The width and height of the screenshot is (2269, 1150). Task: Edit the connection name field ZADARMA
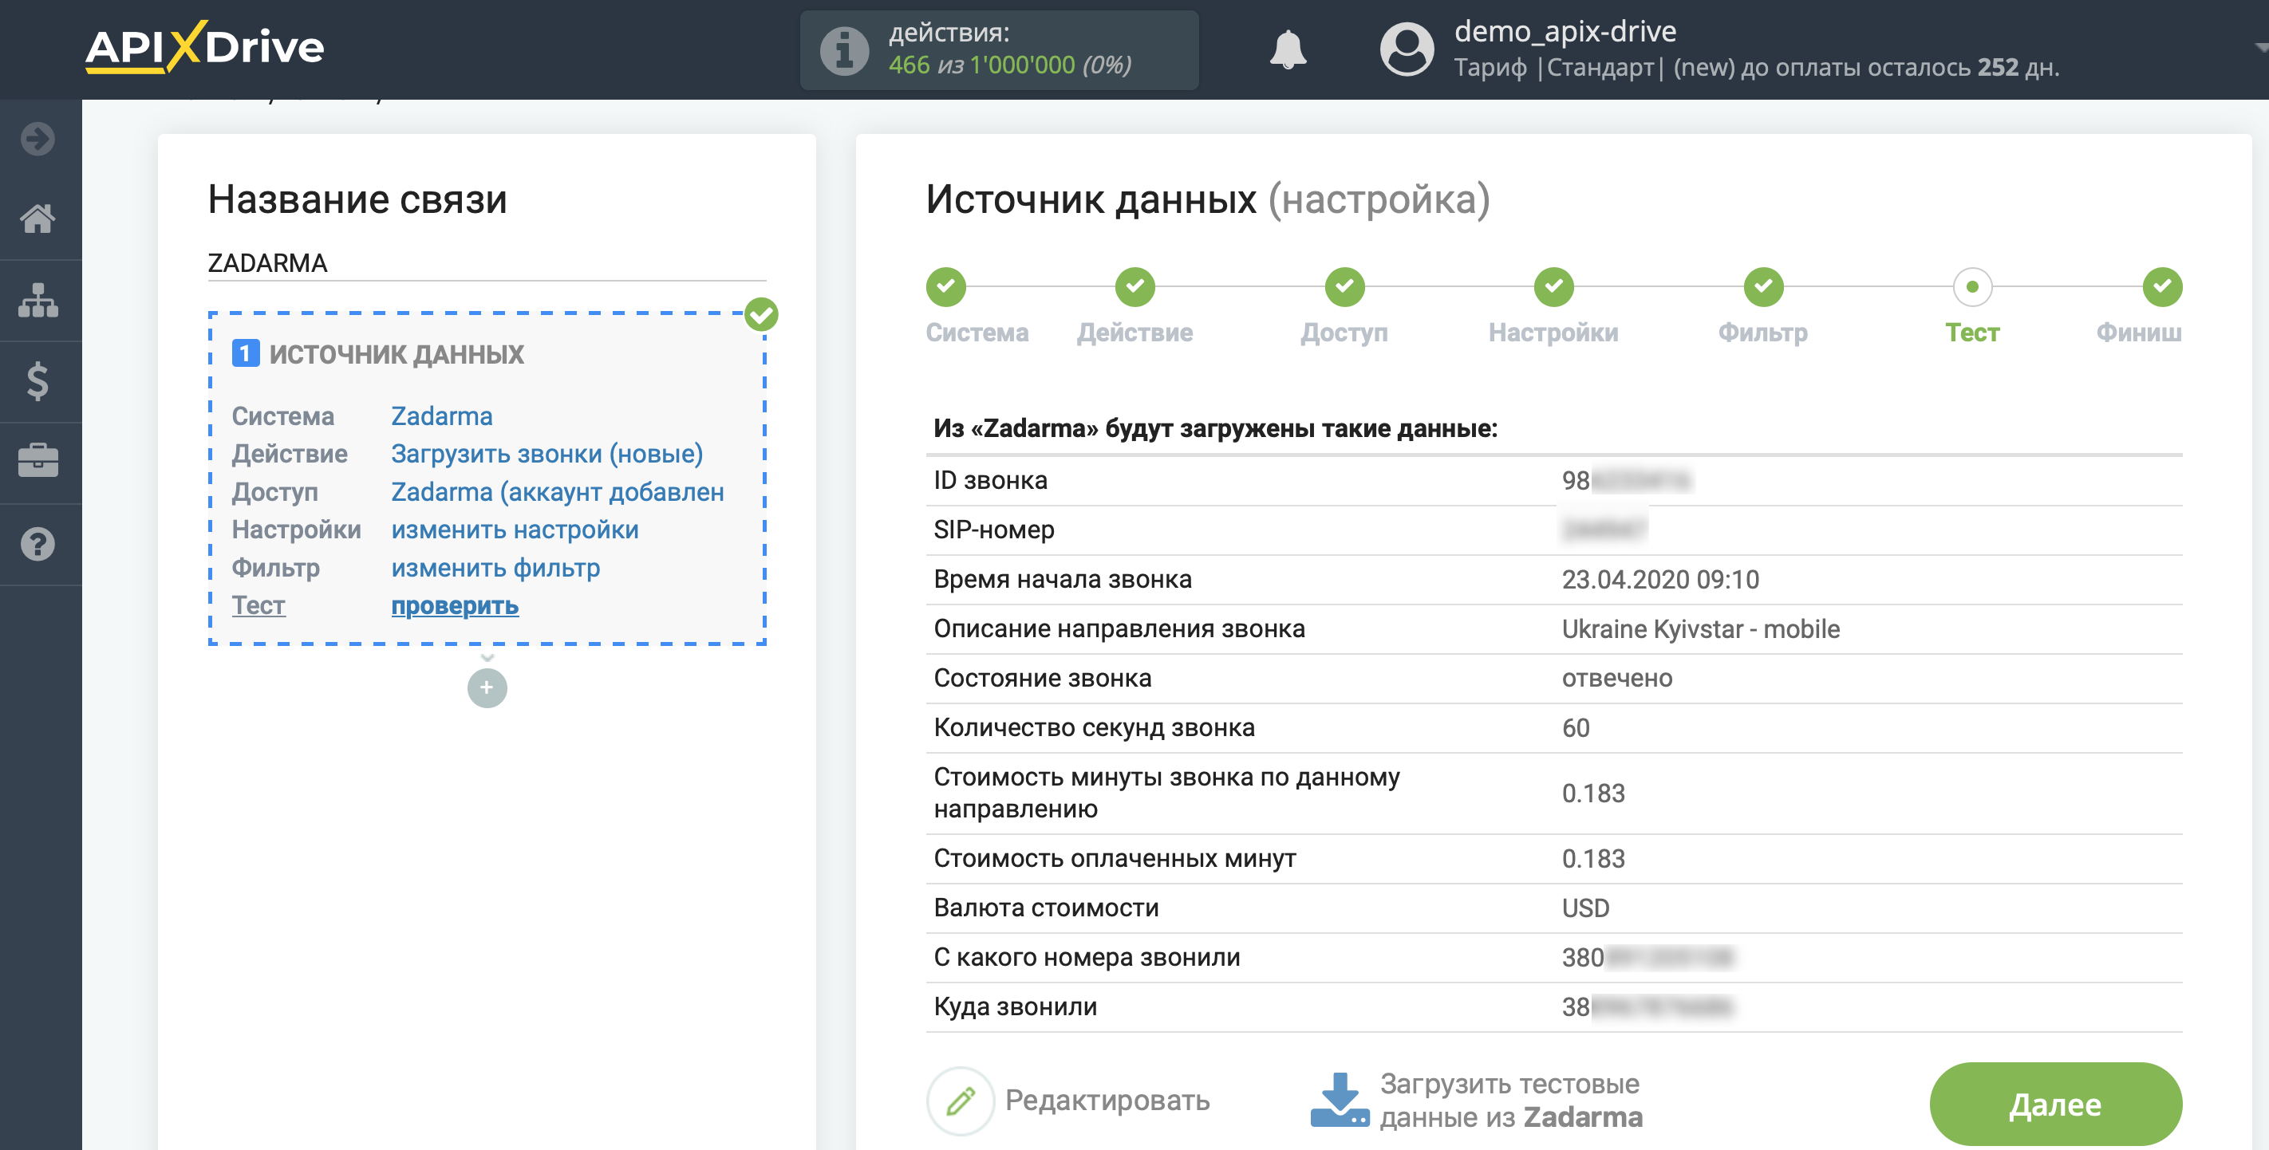(486, 262)
